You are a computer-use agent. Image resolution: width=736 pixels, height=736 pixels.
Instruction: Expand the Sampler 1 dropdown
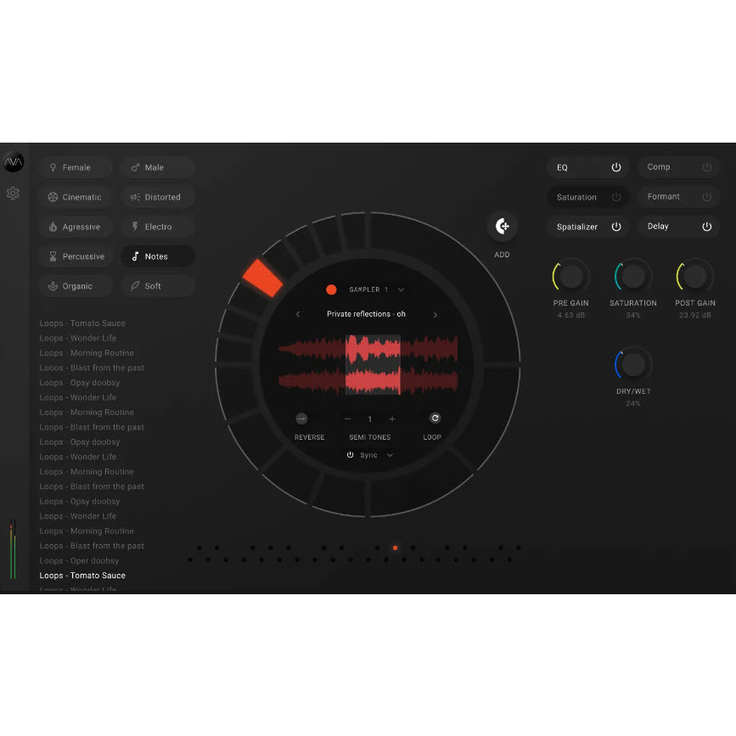[x=401, y=289]
